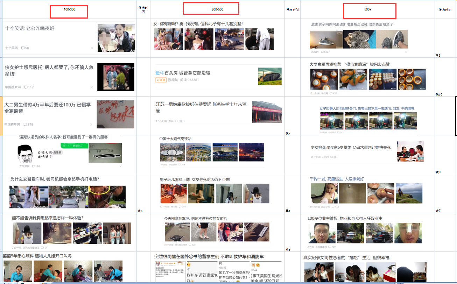Open headline 100多位业主维权

(345, 218)
